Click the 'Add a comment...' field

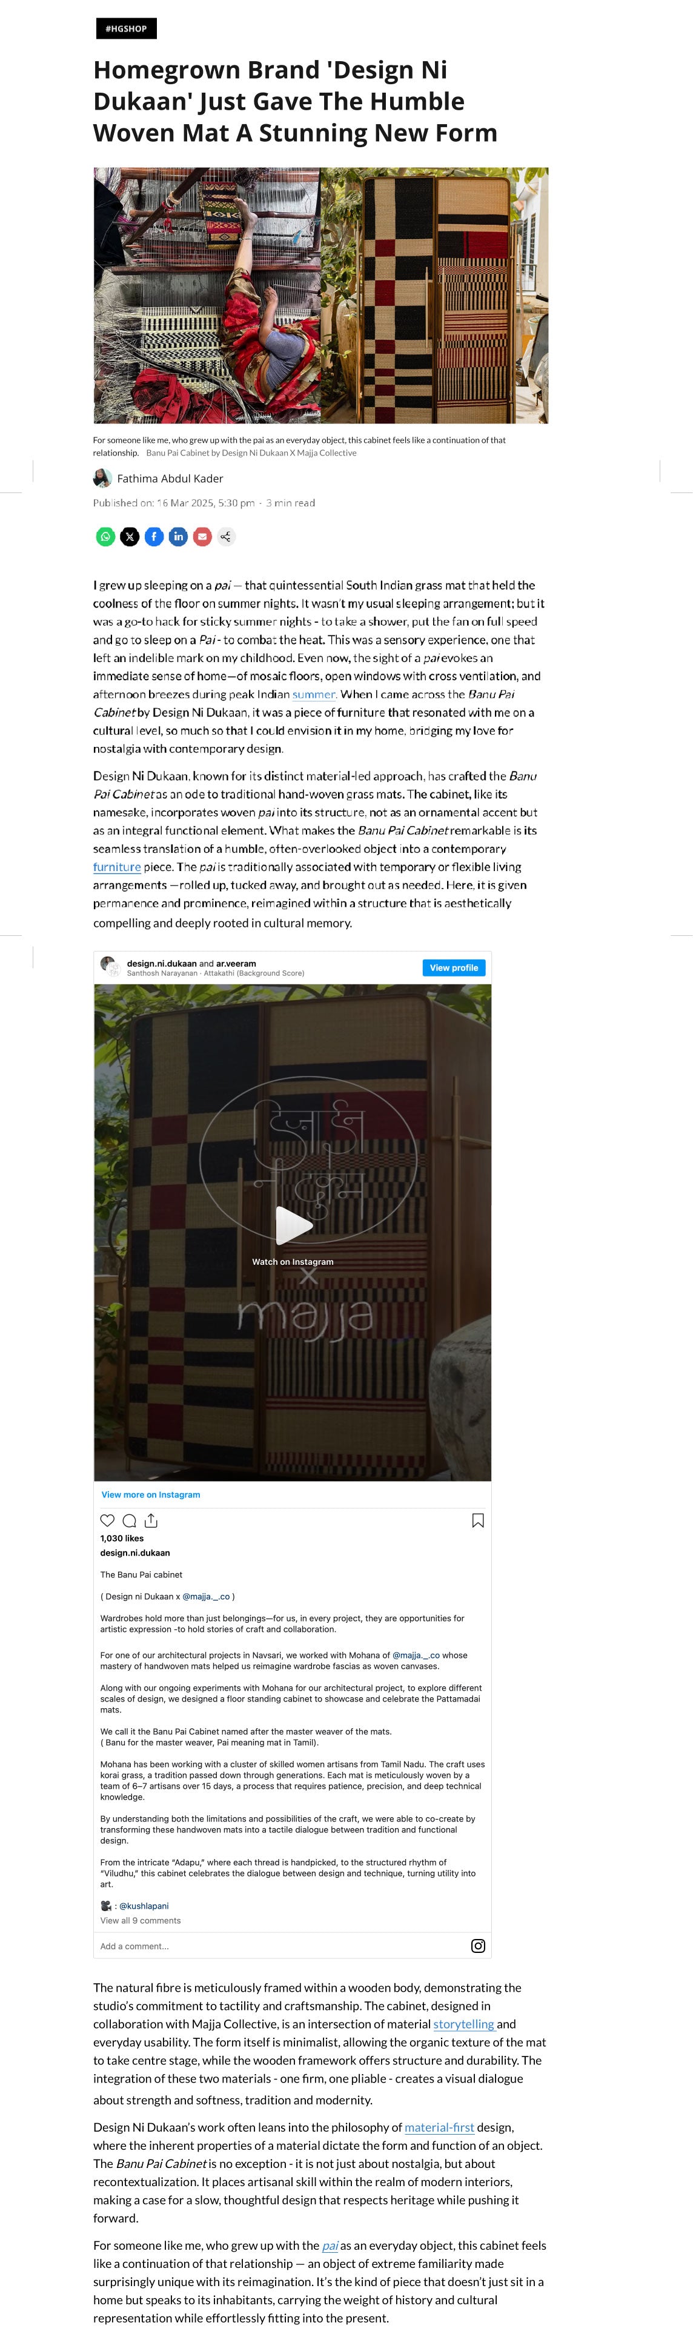tap(282, 1946)
